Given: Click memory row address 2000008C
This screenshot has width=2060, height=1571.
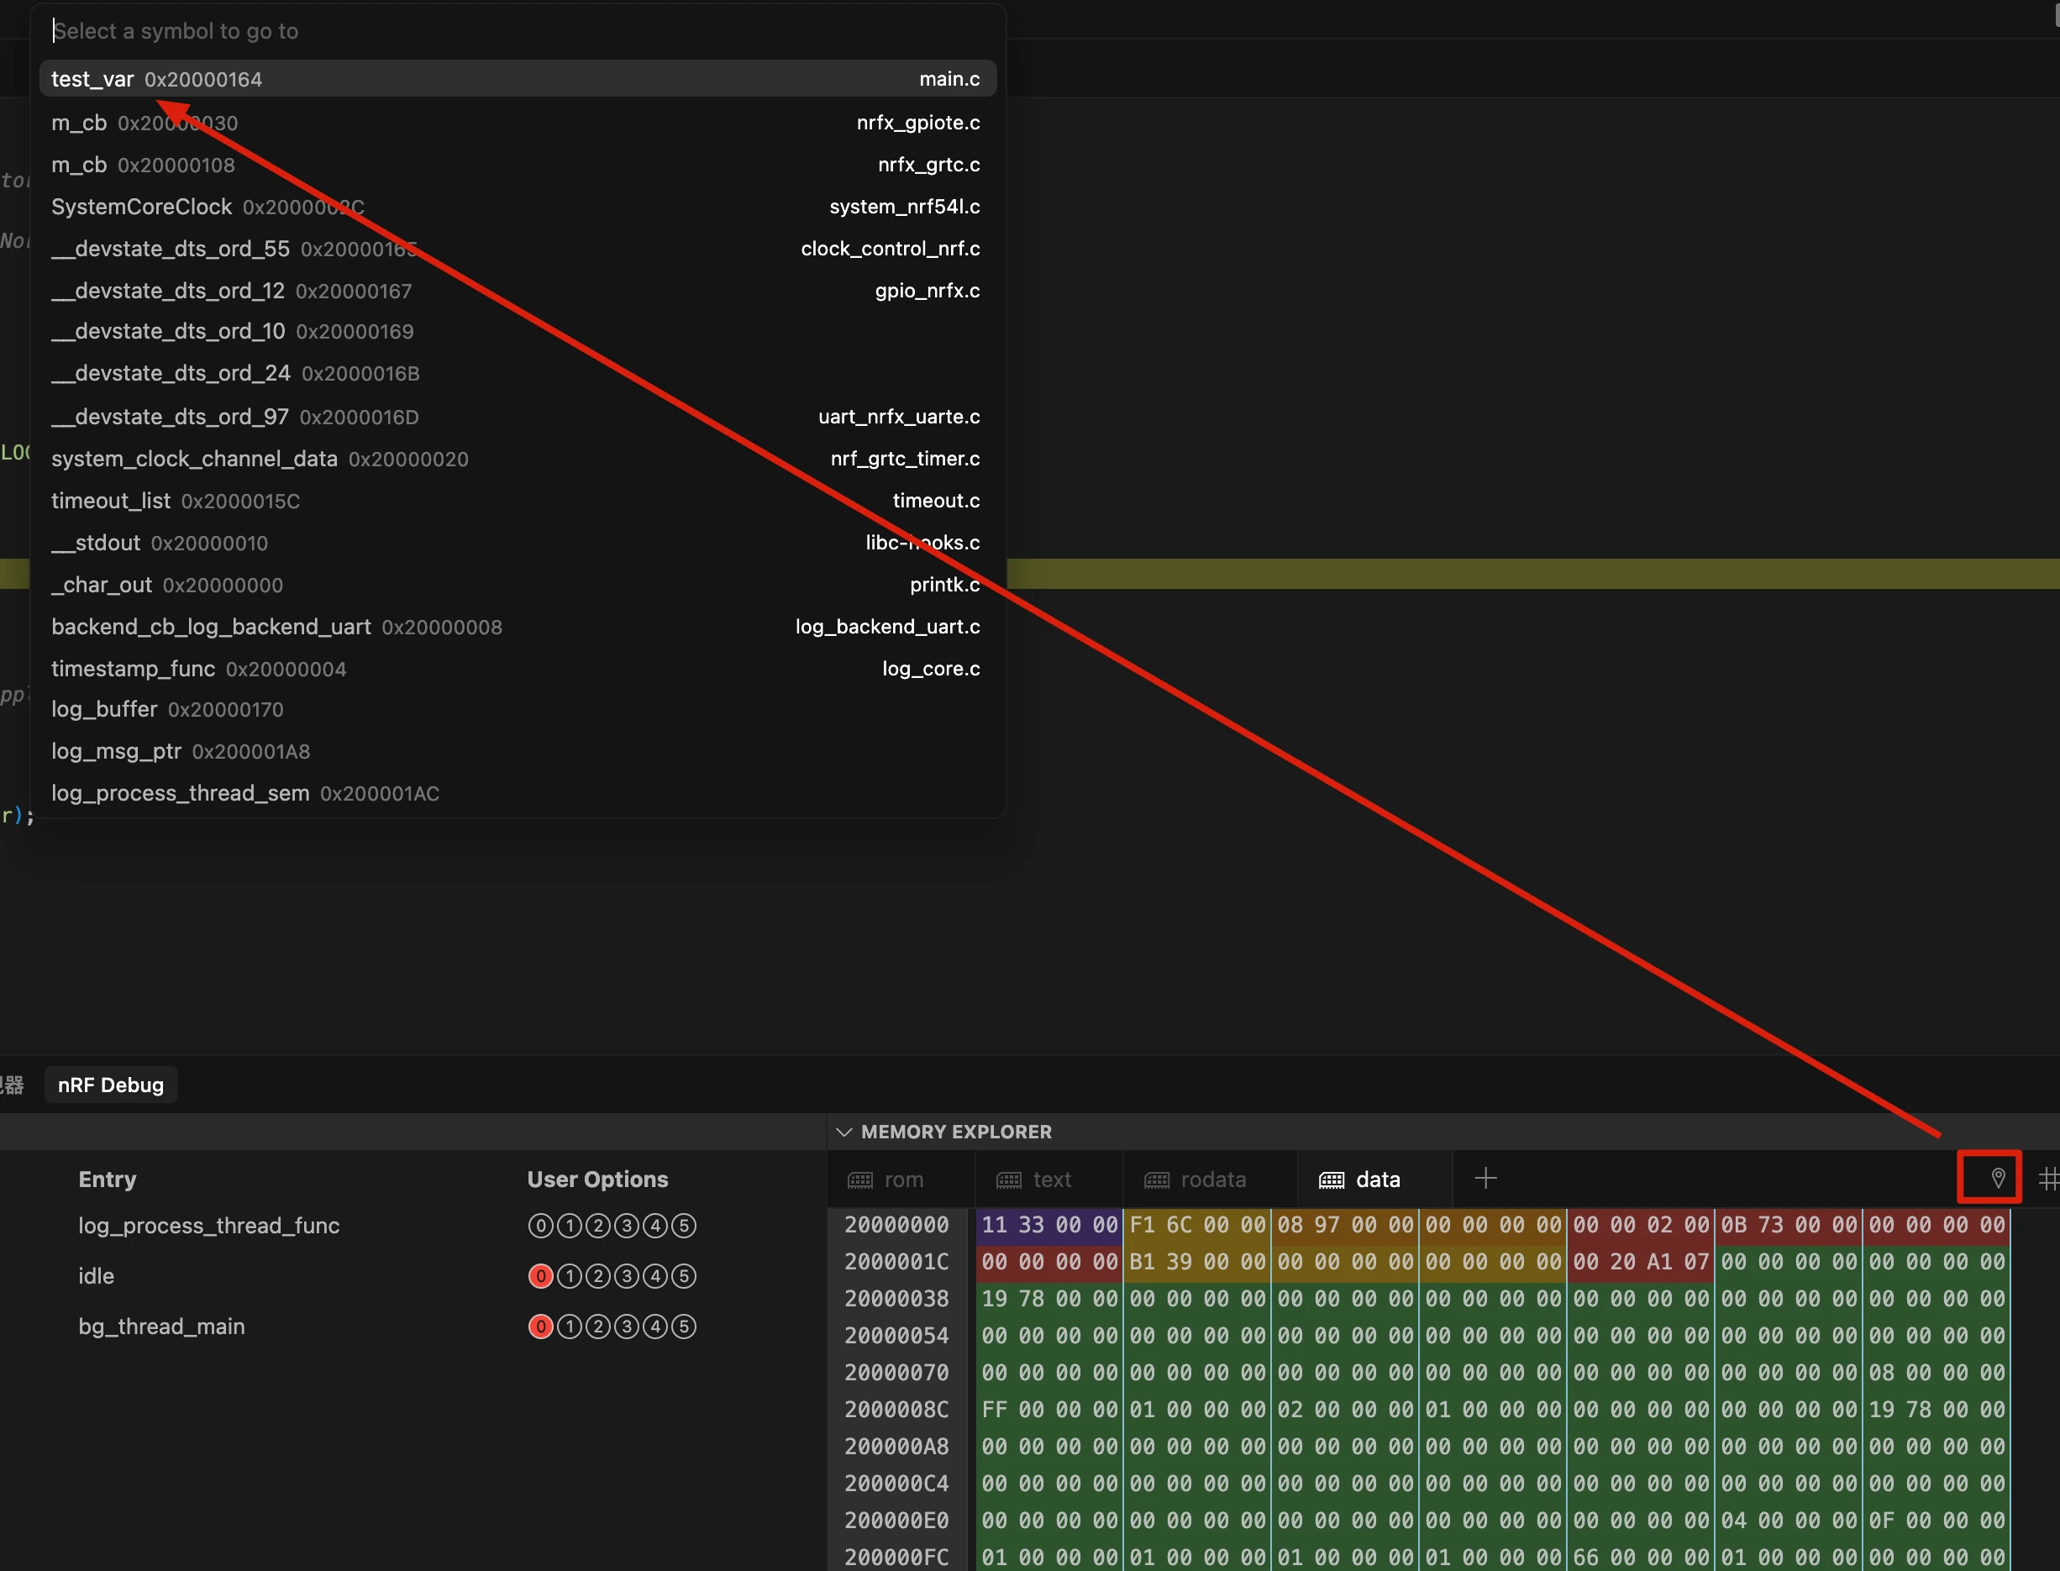Looking at the screenshot, I should click(x=896, y=1409).
